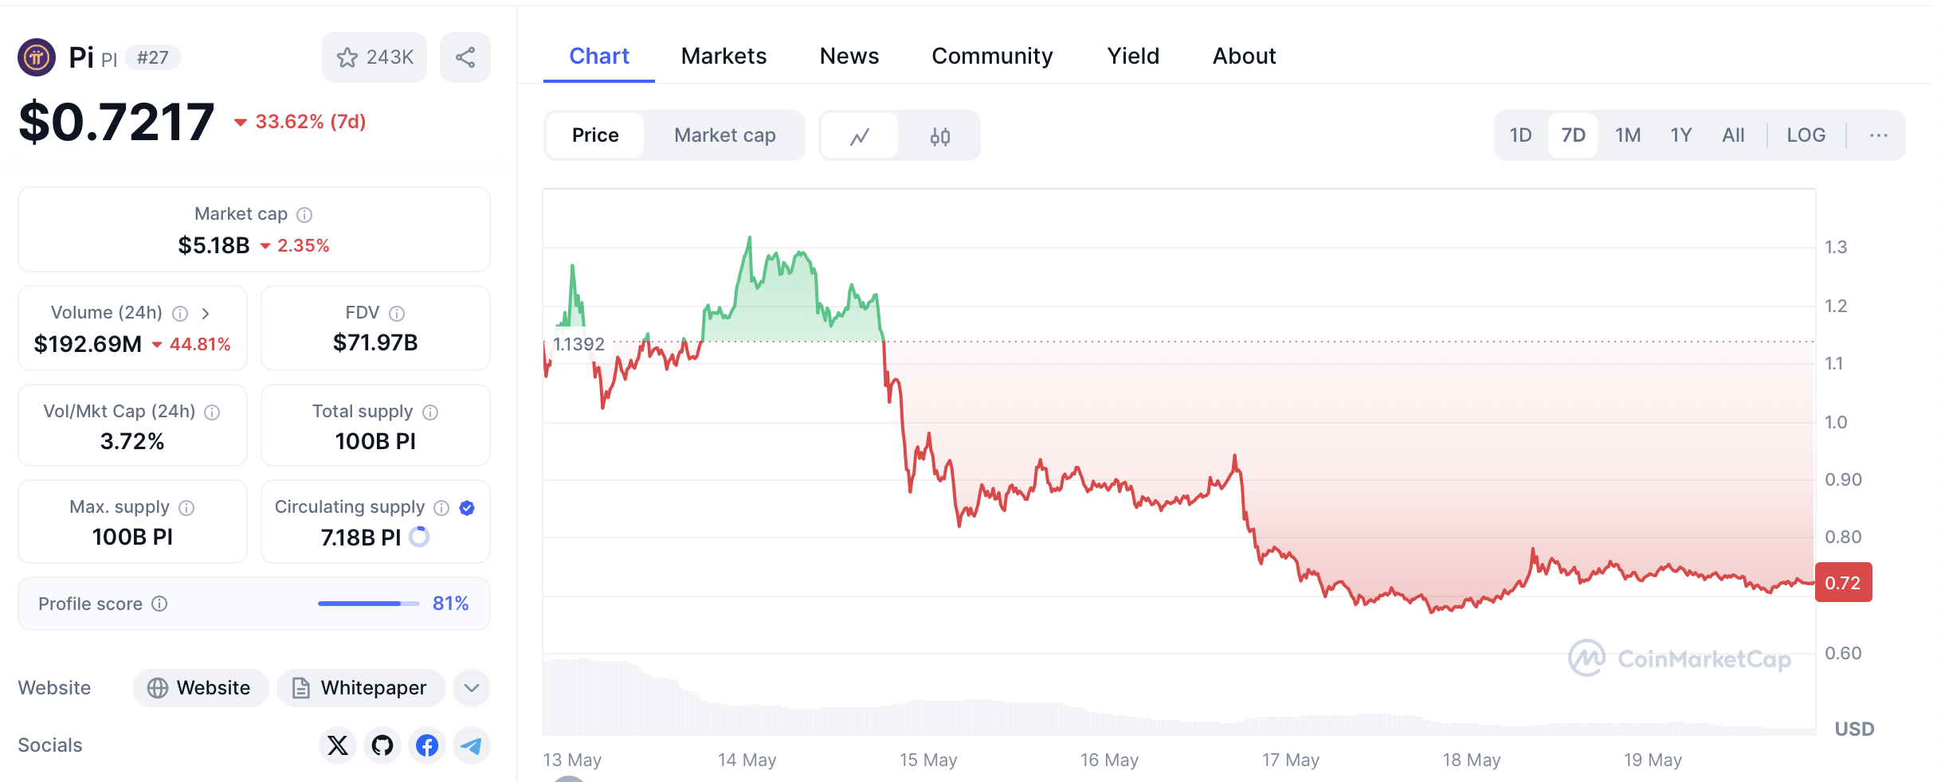Open the X (Twitter) social link

click(338, 745)
